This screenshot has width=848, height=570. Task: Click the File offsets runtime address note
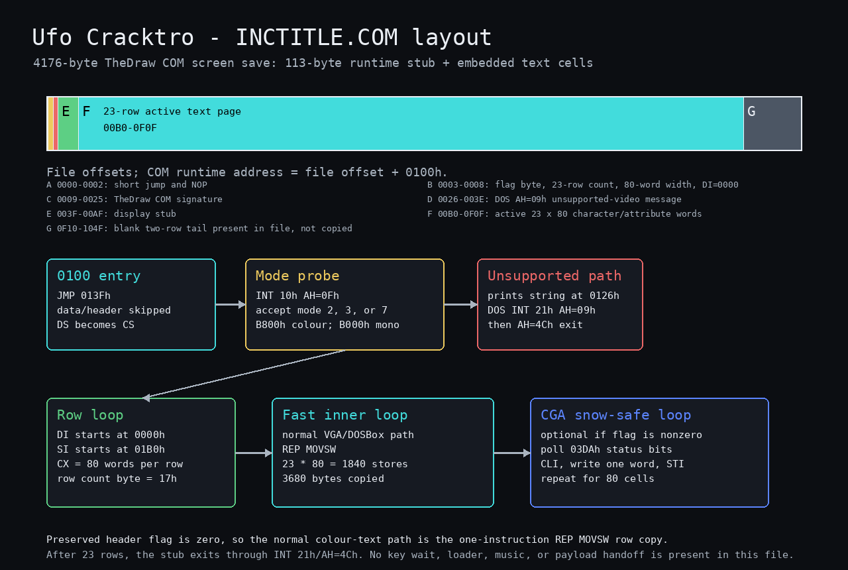(247, 172)
